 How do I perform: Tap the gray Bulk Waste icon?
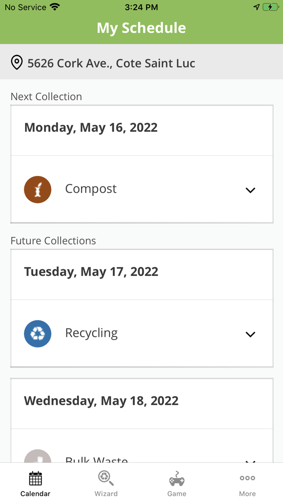click(x=38, y=458)
